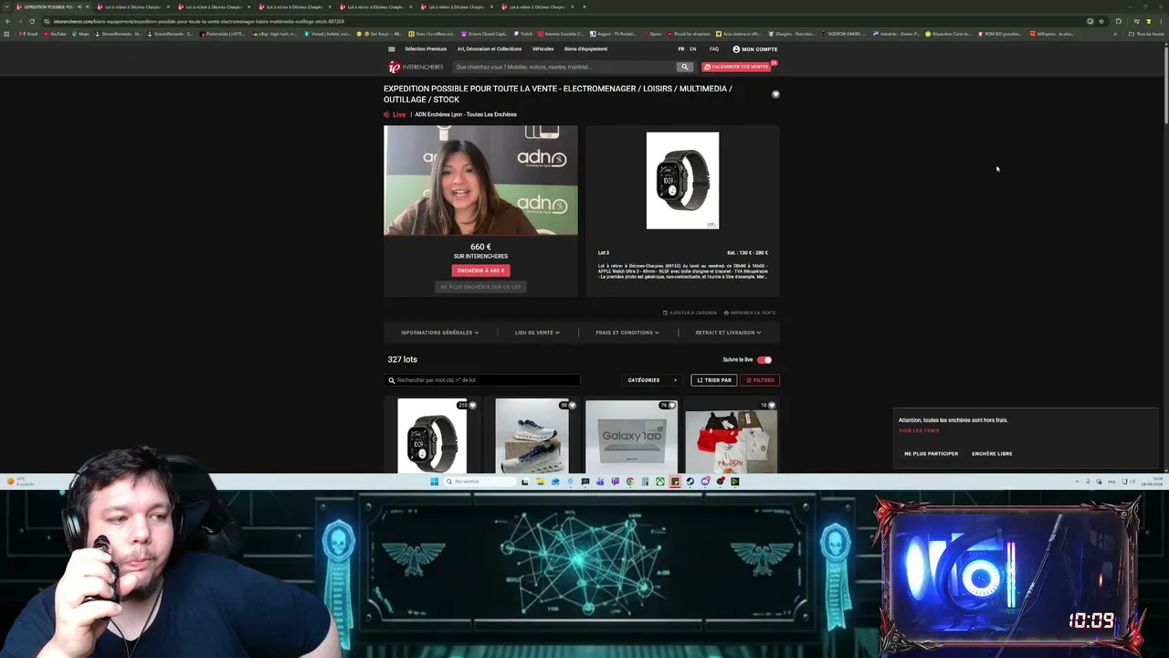The height and width of the screenshot is (658, 1169).
Task: Open File Explorer from the taskbar
Action: point(540,482)
